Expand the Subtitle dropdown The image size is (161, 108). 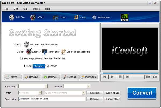coord(88,86)
